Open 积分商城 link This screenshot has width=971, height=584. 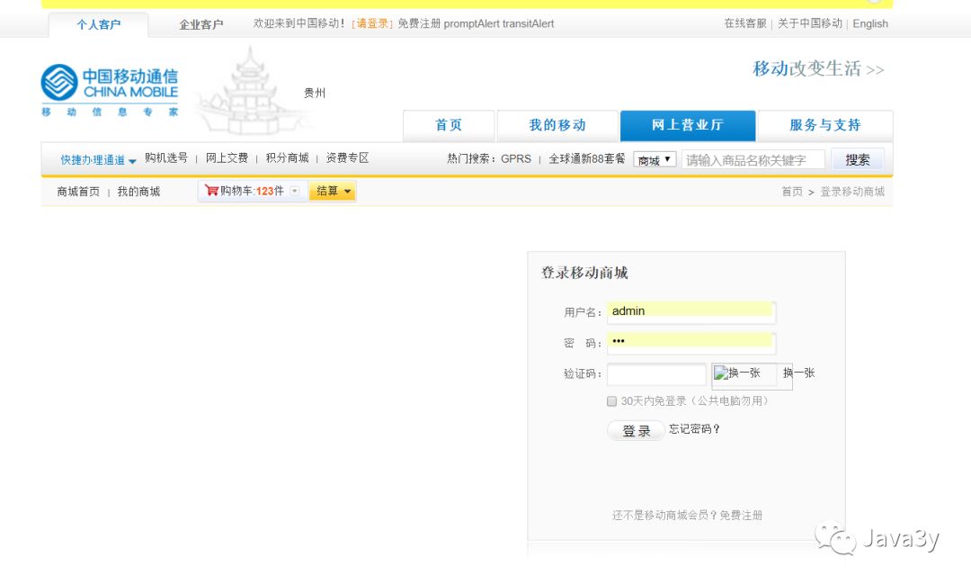click(287, 158)
